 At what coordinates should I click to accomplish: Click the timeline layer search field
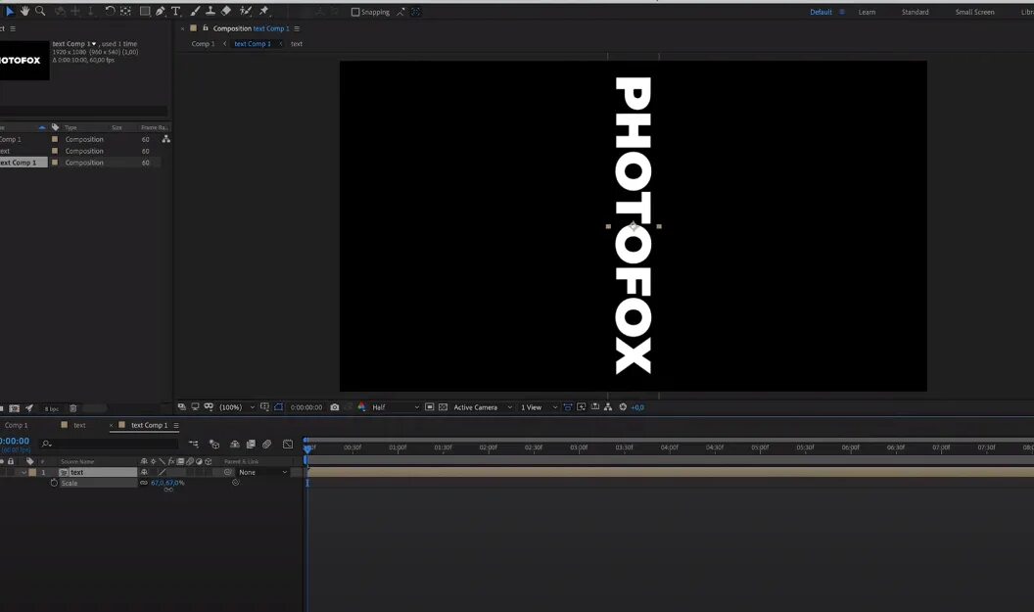[x=109, y=444]
